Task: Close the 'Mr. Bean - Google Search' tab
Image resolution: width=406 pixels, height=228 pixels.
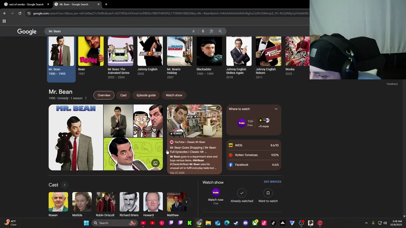Action: pos(98,4)
